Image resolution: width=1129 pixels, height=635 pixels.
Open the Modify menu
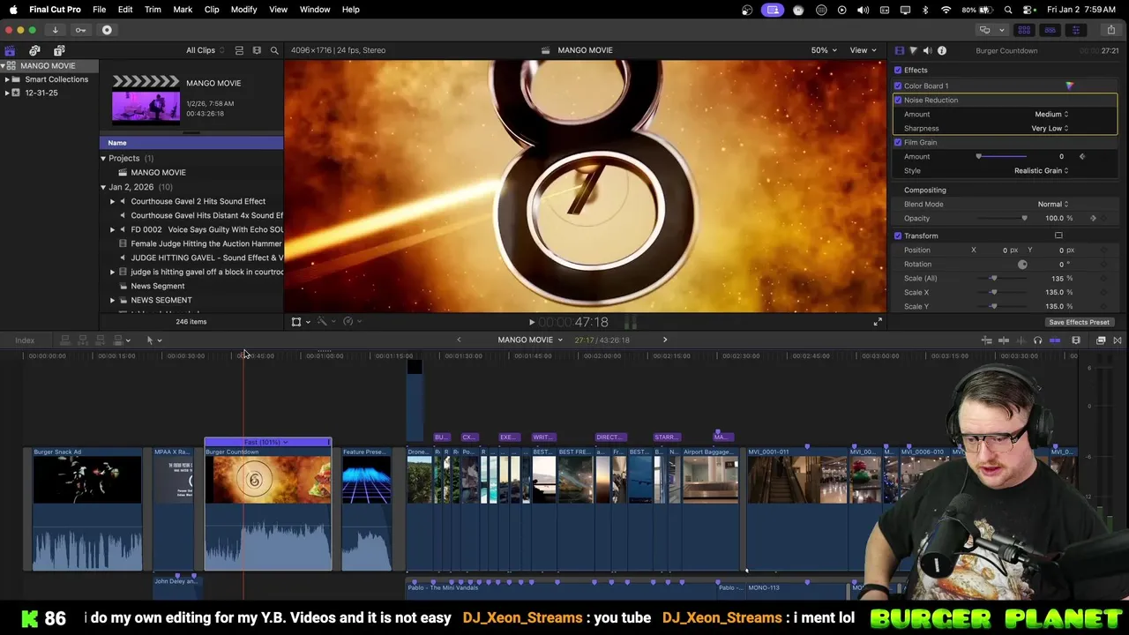[243, 10]
